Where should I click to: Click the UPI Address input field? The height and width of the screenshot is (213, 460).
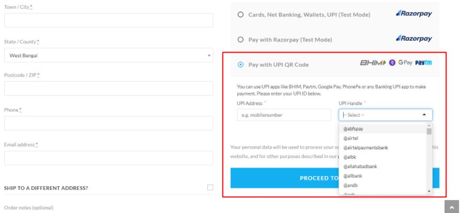click(284, 115)
